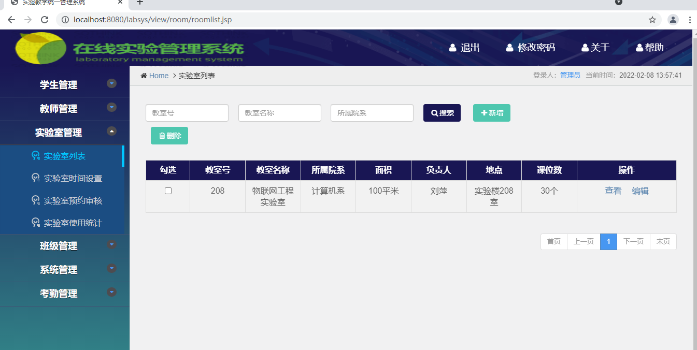Screen dimensions: 697x350
Task: Click the site info icon in address bar
Action: pos(65,20)
